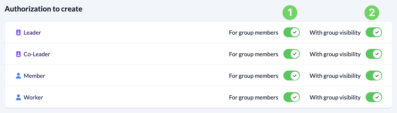Image resolution: width=397 pixels, height=113 pixels.
Task: Switch off Co-Leader's group visibility
Action: 373,54
